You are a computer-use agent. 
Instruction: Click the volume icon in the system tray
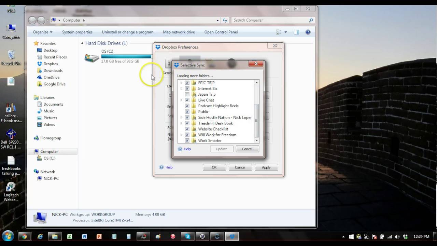(x=397, y=236)
